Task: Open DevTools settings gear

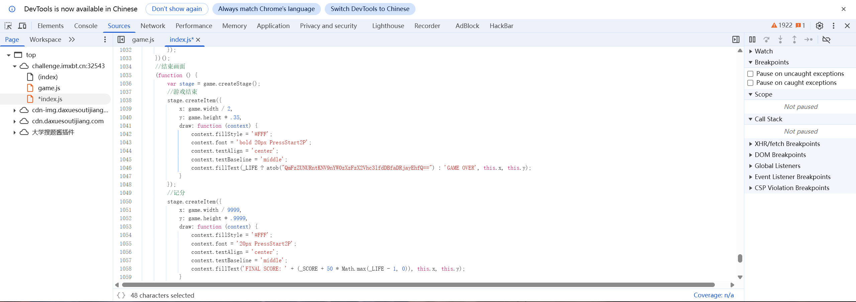Action: [819, 26]
